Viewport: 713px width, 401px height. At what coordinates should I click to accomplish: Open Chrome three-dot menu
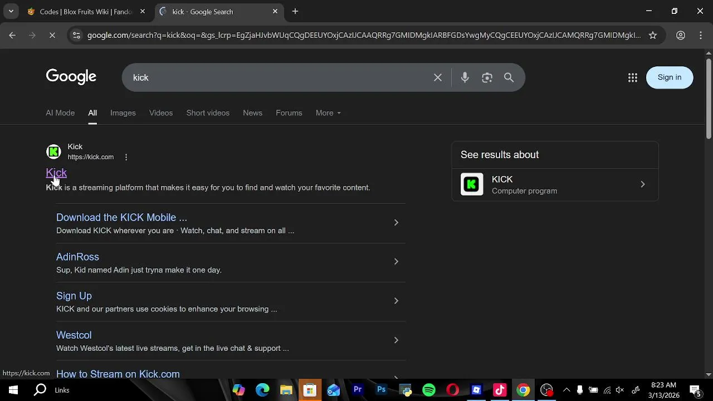[701, 35]
